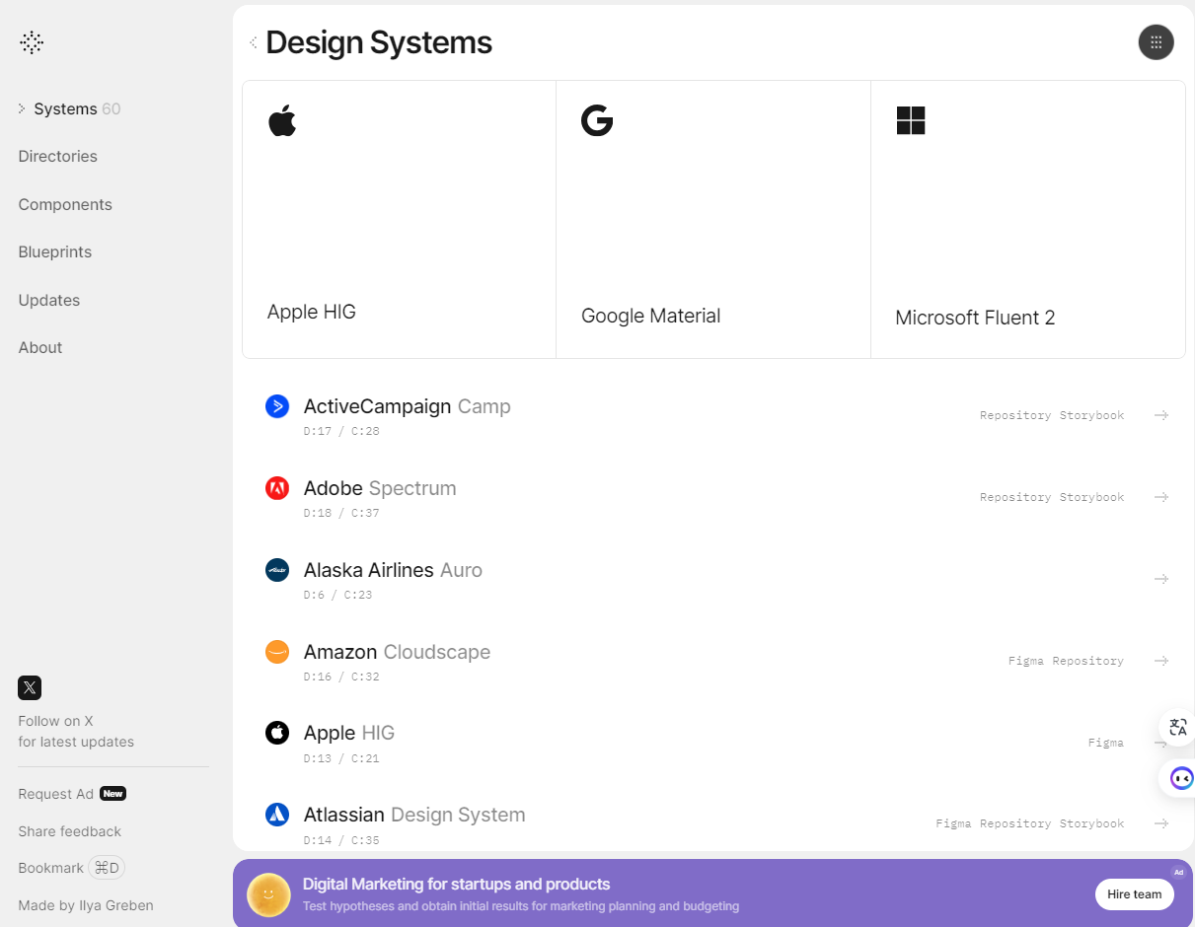Click arrow at end of Alaska Airlines row
This screenshot has height=927, width=1195.
click(1161, 579)
